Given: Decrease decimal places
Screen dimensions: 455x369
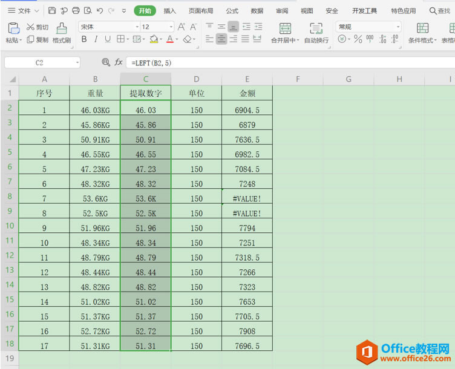Looking at the screenshot, I should (x=394, y=39).
